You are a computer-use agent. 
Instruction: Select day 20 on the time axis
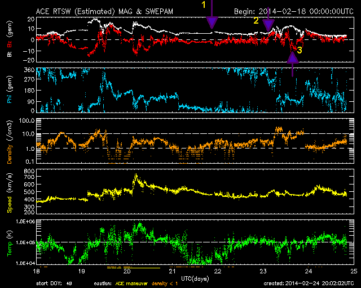point(127,271)
